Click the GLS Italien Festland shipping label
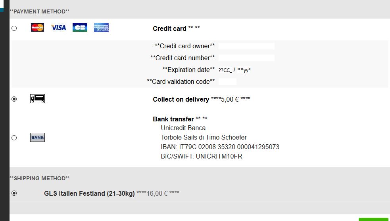The image size is (390, 221). click(x=89, y=193)
